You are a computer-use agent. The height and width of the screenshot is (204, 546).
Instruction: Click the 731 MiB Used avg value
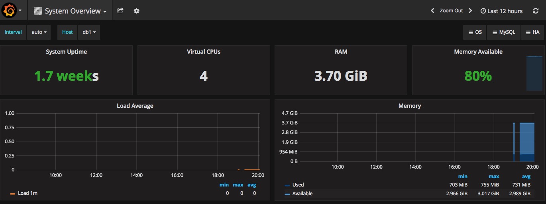pos(521,185)
